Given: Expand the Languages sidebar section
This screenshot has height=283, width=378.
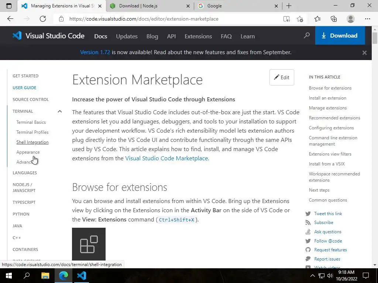Looking at the screenshot, I should [25, 173].
